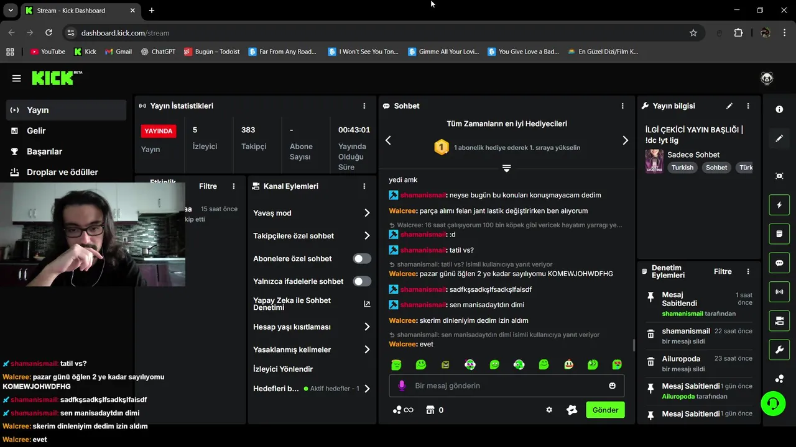Toggle the chat bubble panel icon
Viewport: 796px width, 447px height.
(779, 263)
